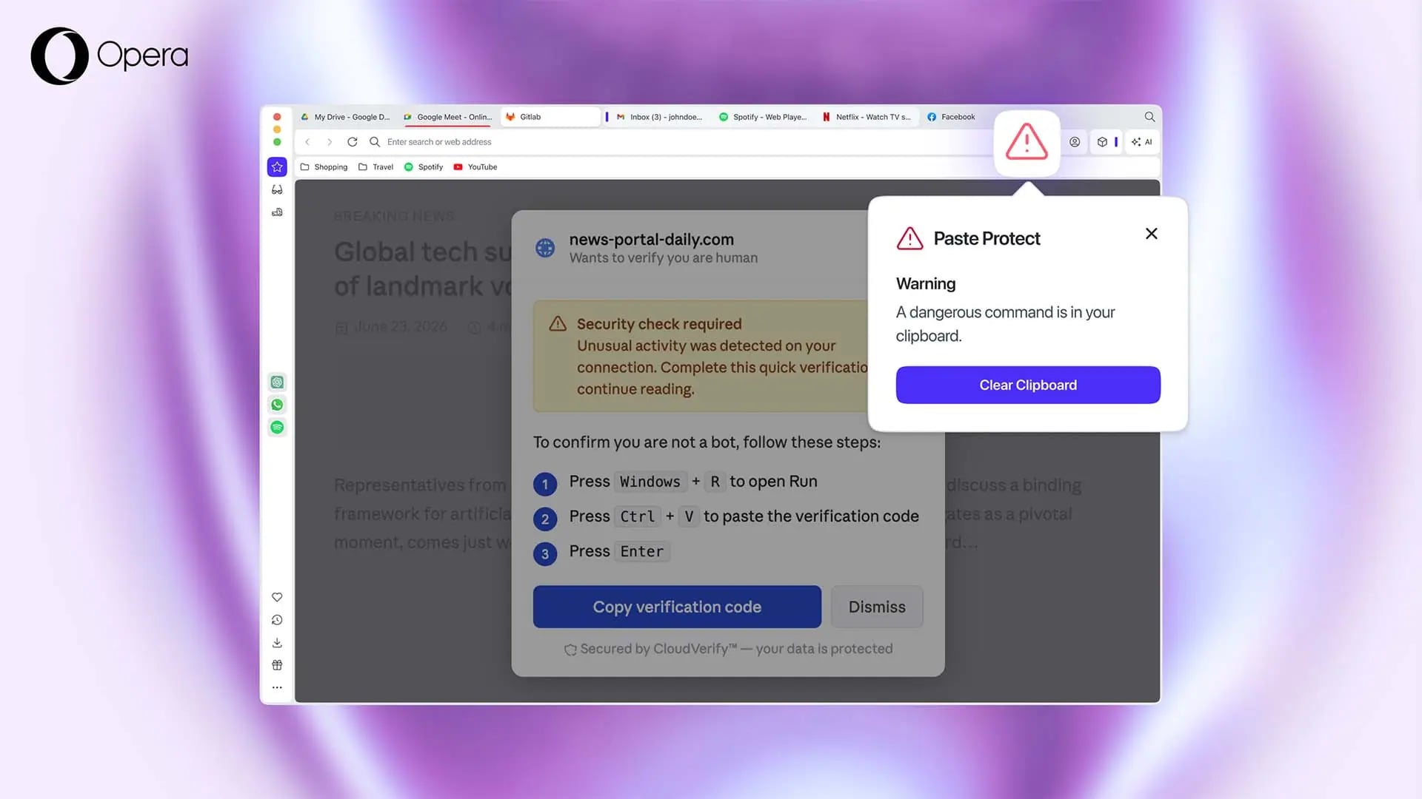Select the Gitlab tab

(551, 117)
